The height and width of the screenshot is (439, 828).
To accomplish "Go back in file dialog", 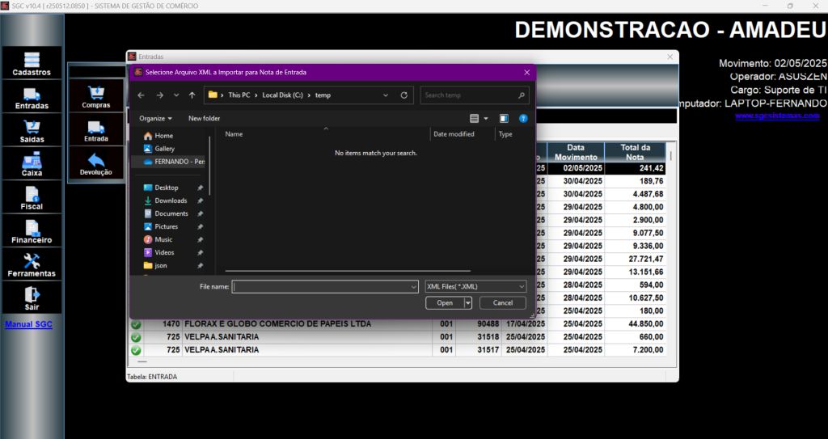I will click(x=141, y=95).
